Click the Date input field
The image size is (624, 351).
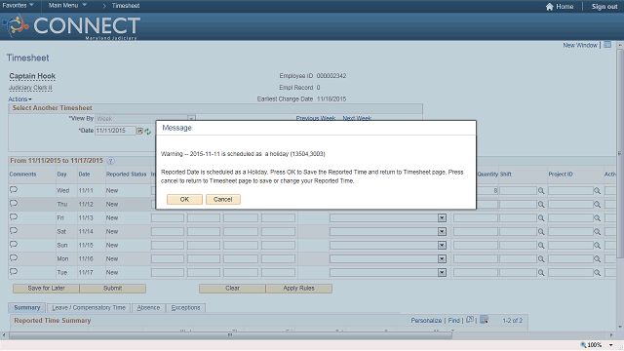click(115, 131)
